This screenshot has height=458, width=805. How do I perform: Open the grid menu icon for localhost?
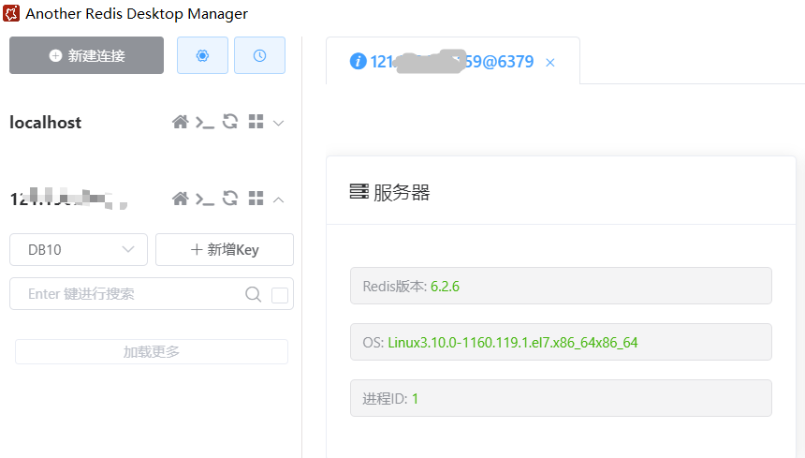(x=256, y=122)
